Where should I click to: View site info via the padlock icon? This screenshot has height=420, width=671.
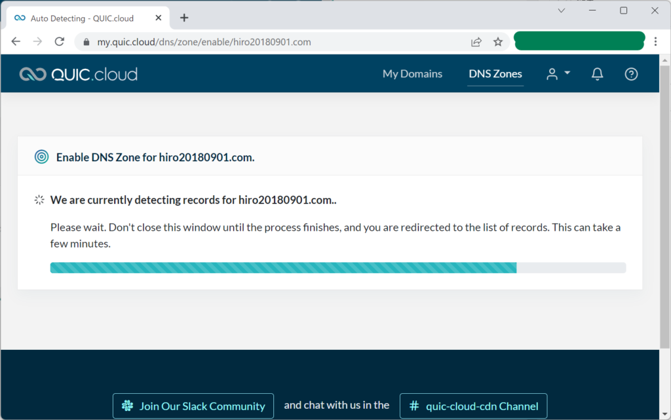coord(86,42)
